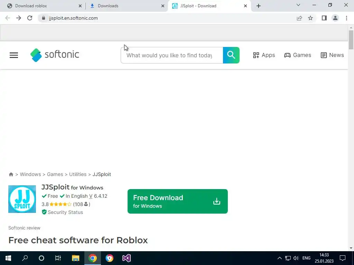Open Cortana from the taskbar
Image resolution: width=354 pixels, height=265 pixels.
tap(41, 258)
